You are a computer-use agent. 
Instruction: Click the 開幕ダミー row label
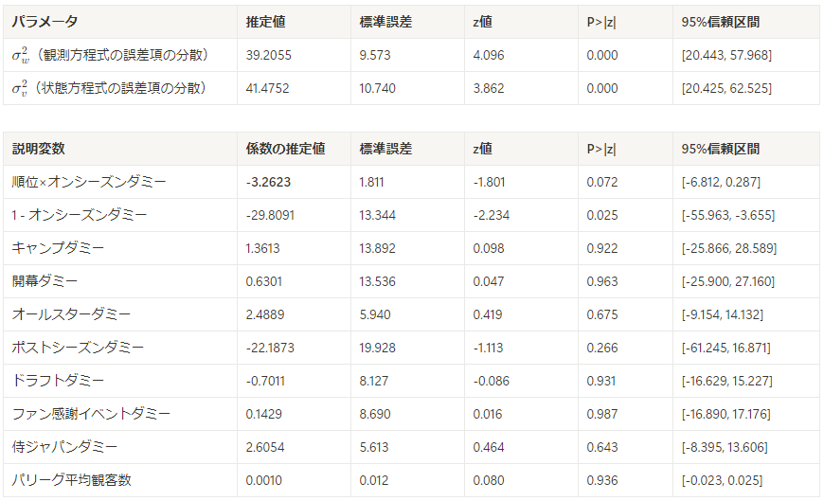click(x=45, y=281)
